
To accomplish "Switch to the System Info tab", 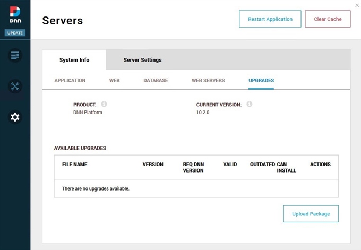I will pos(74,60).
